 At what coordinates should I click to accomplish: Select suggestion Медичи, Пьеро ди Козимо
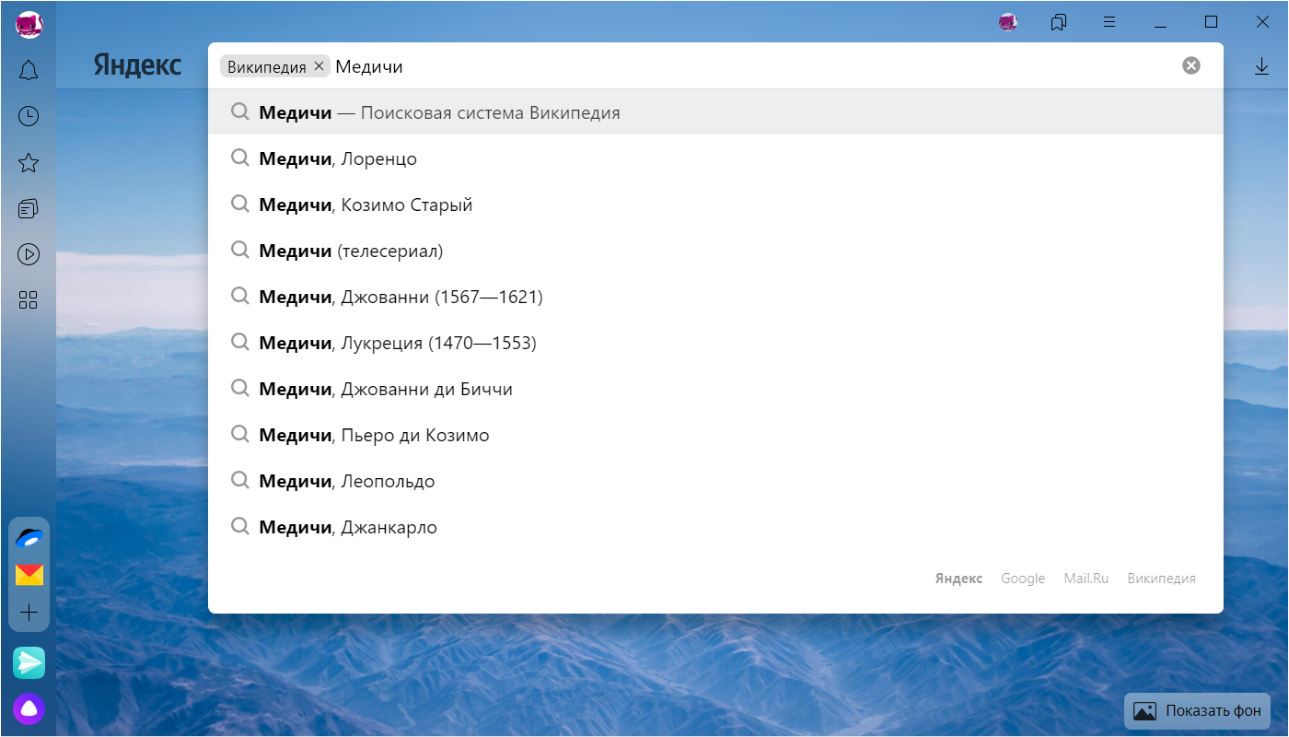715,435
